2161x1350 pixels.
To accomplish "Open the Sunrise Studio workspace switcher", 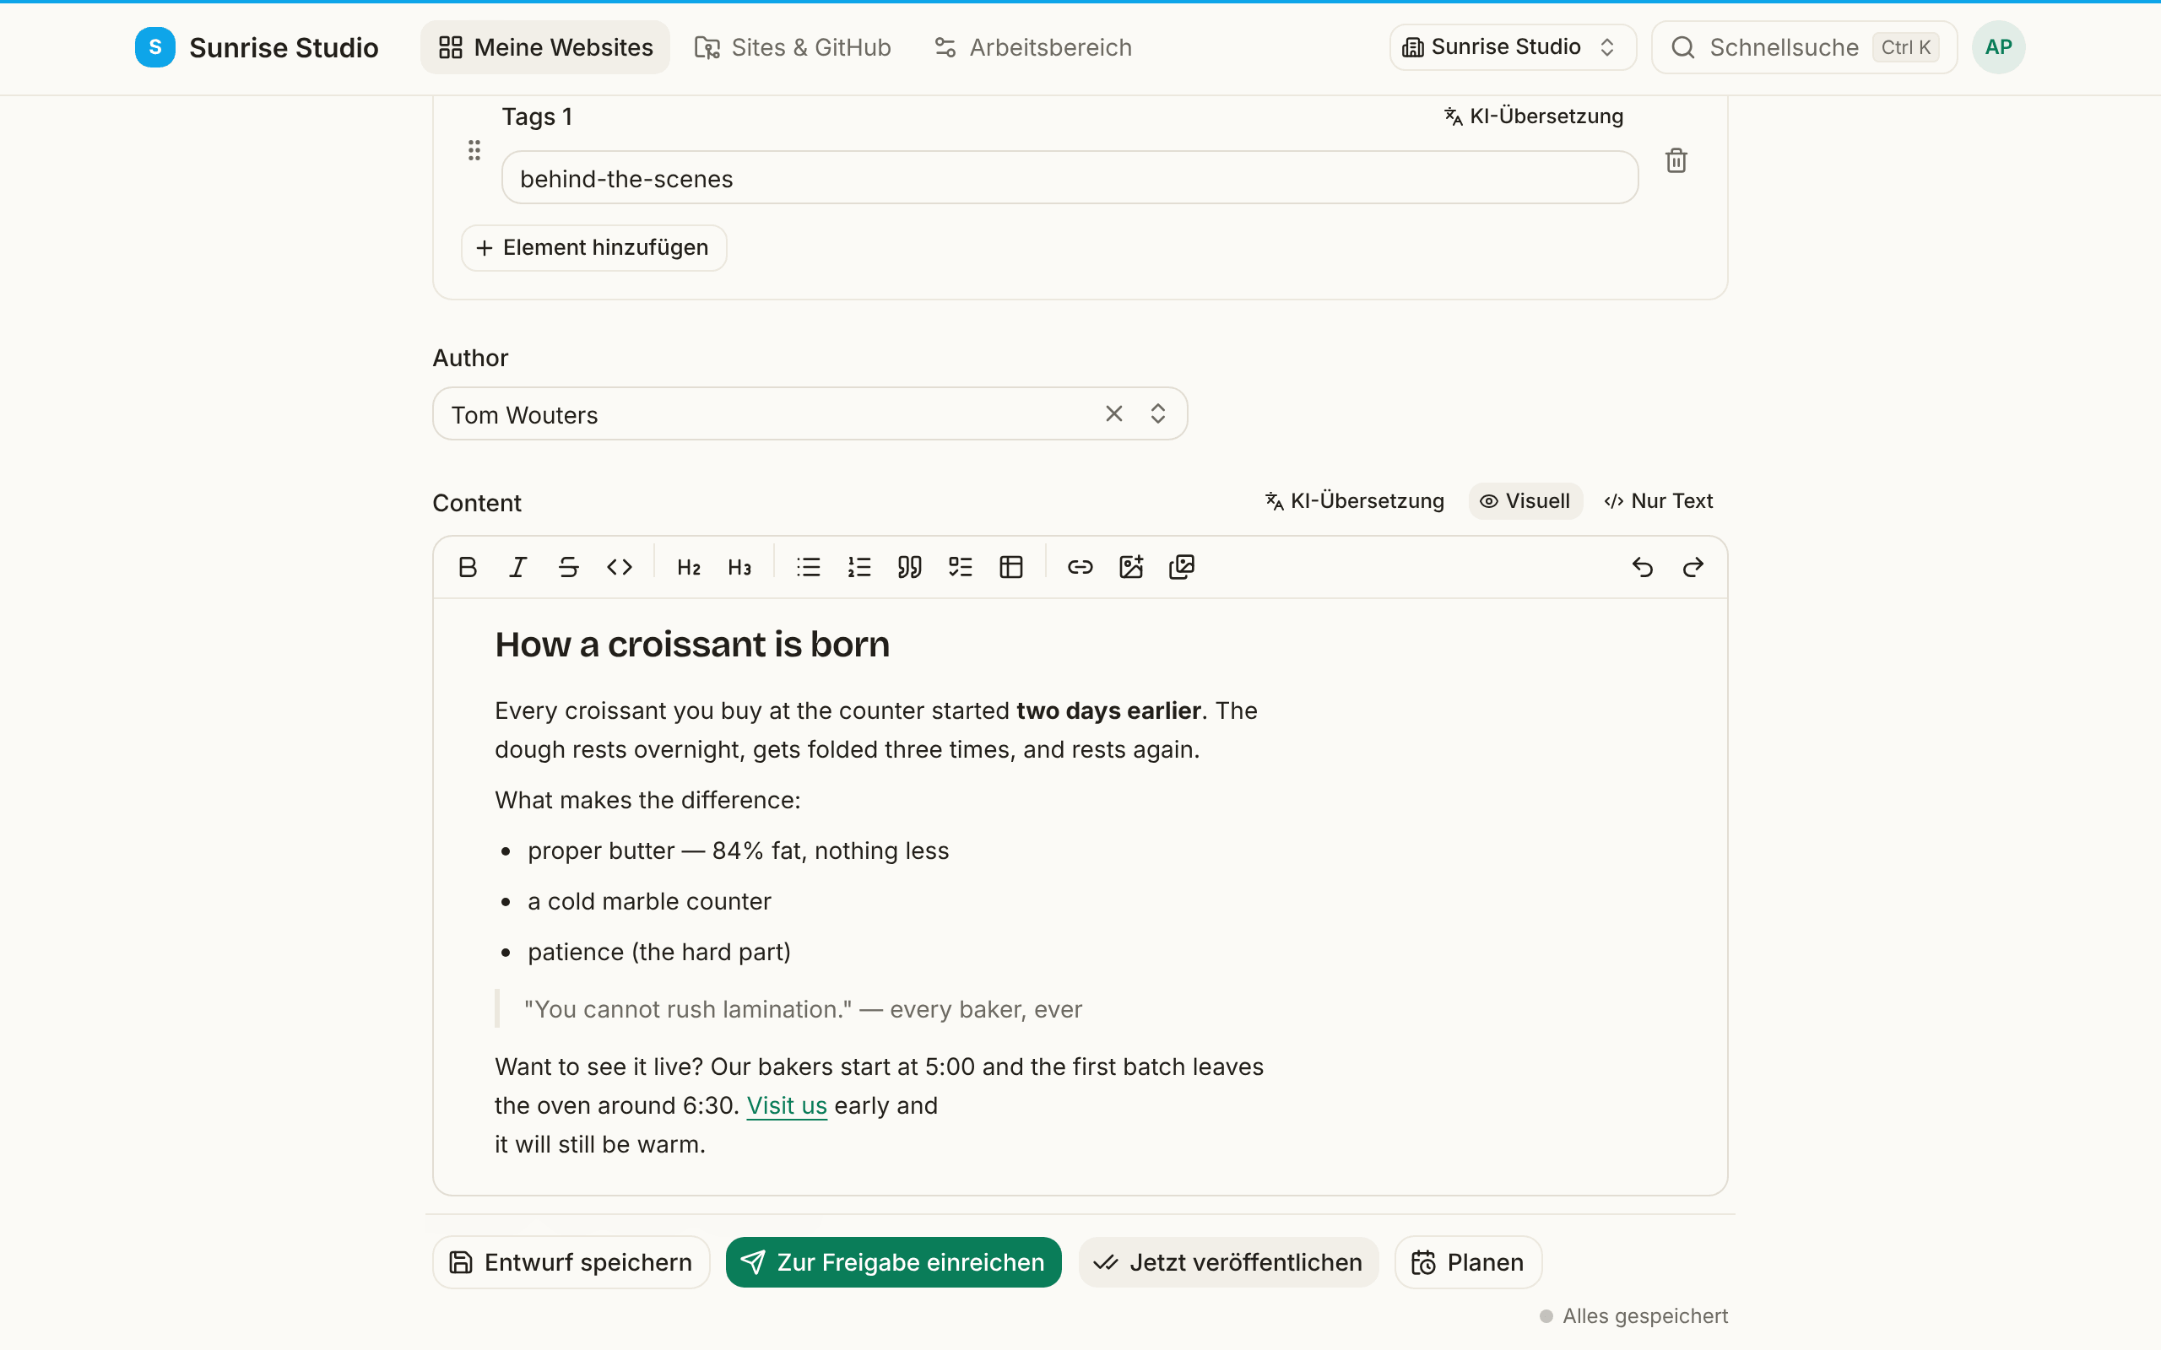I will pyautogui.click(x=1513, y=47).
